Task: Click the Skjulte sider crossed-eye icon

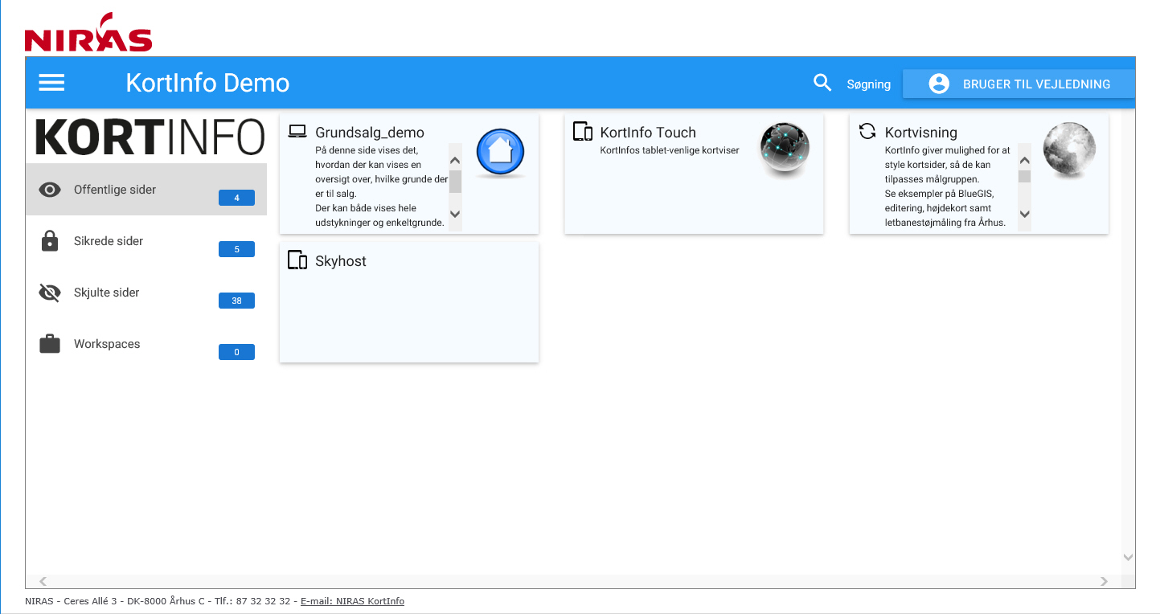Action: (50, 293)
